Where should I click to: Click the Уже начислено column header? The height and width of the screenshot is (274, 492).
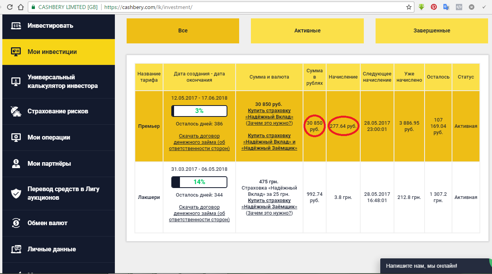pos(408,77)
